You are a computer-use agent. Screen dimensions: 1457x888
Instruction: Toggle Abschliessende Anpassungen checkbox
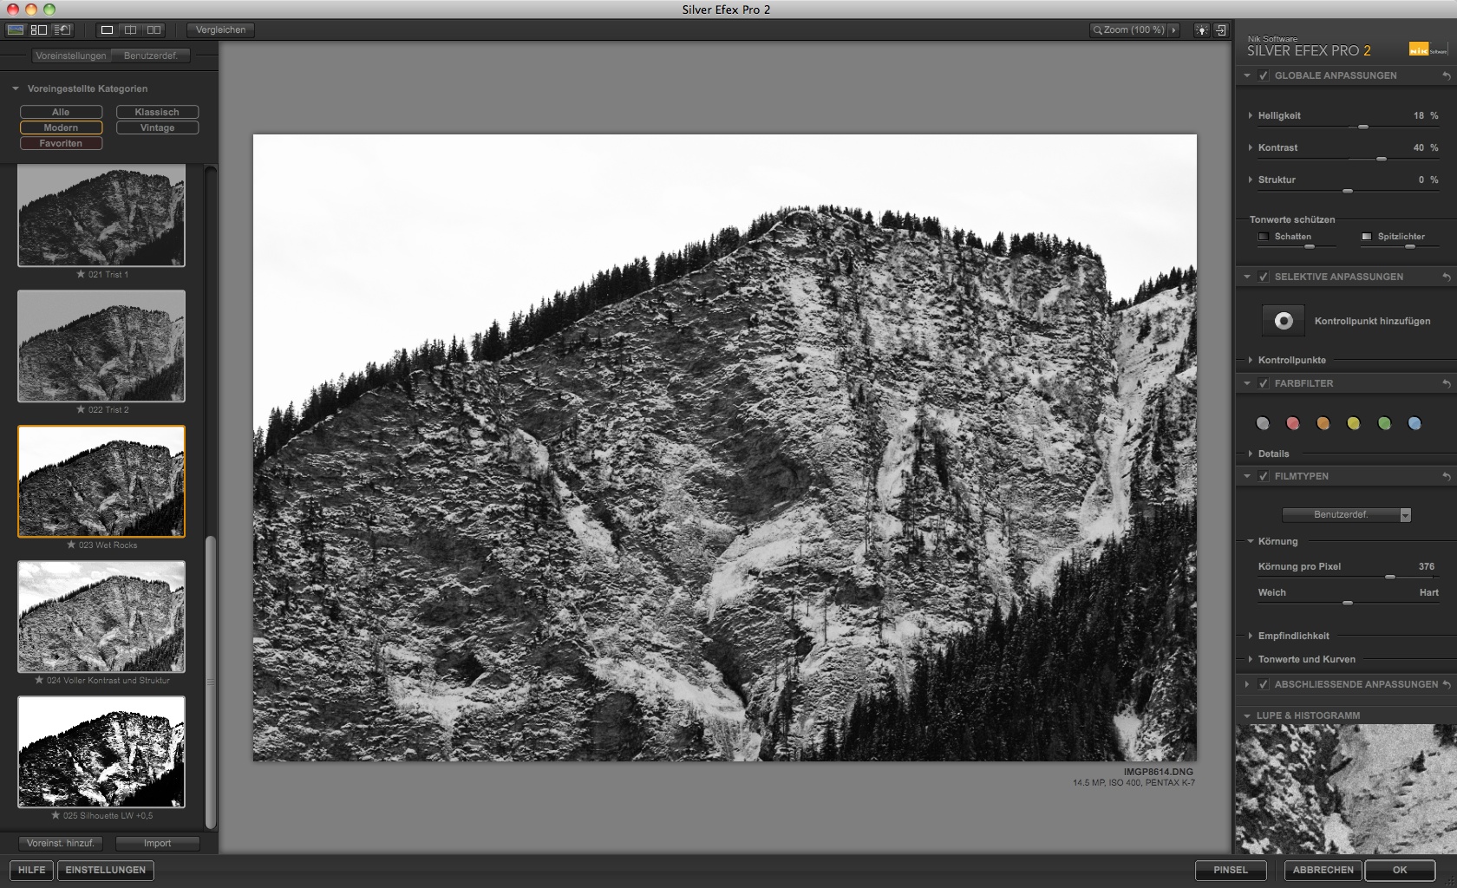1264,684
